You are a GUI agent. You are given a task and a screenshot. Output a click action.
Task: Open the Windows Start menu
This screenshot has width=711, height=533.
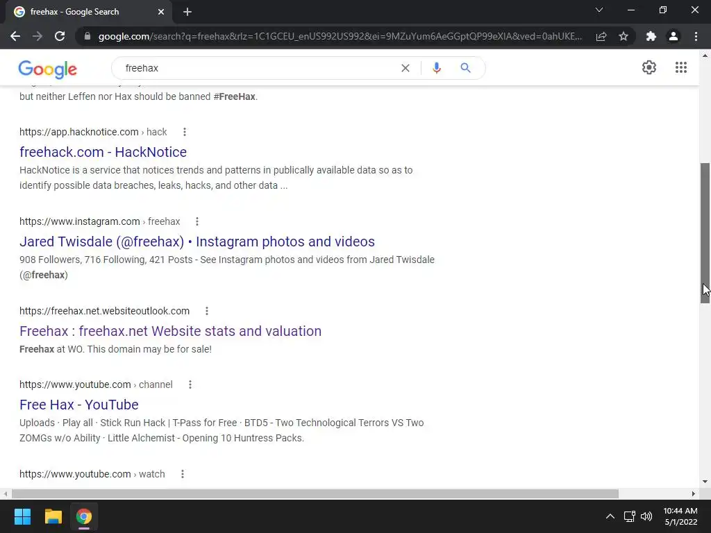point(22,516)
